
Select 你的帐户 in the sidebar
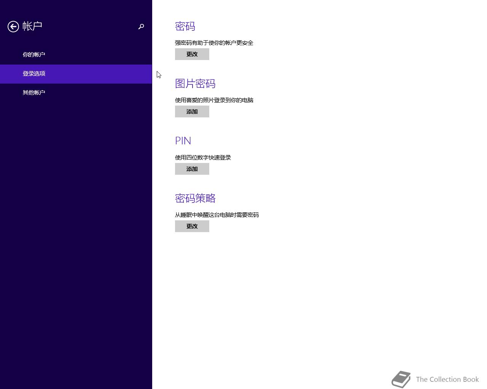point(76,55)
